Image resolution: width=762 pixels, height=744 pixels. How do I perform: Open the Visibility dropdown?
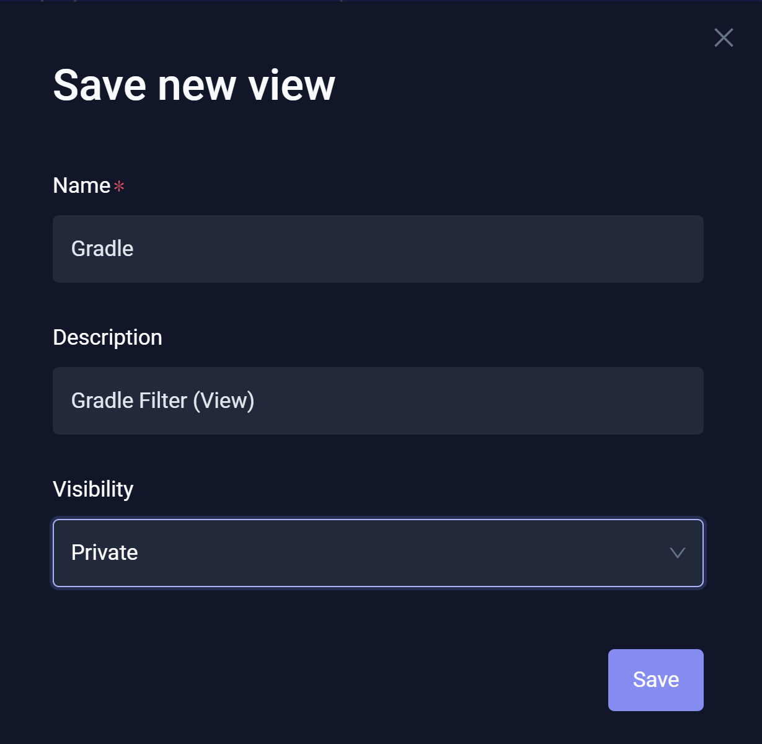tap(378, 553)
